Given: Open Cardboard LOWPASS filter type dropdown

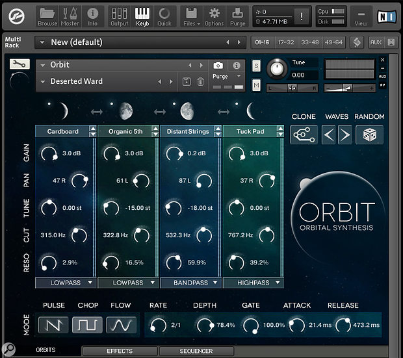Looking at the screenshot, I should pos(66,283).
